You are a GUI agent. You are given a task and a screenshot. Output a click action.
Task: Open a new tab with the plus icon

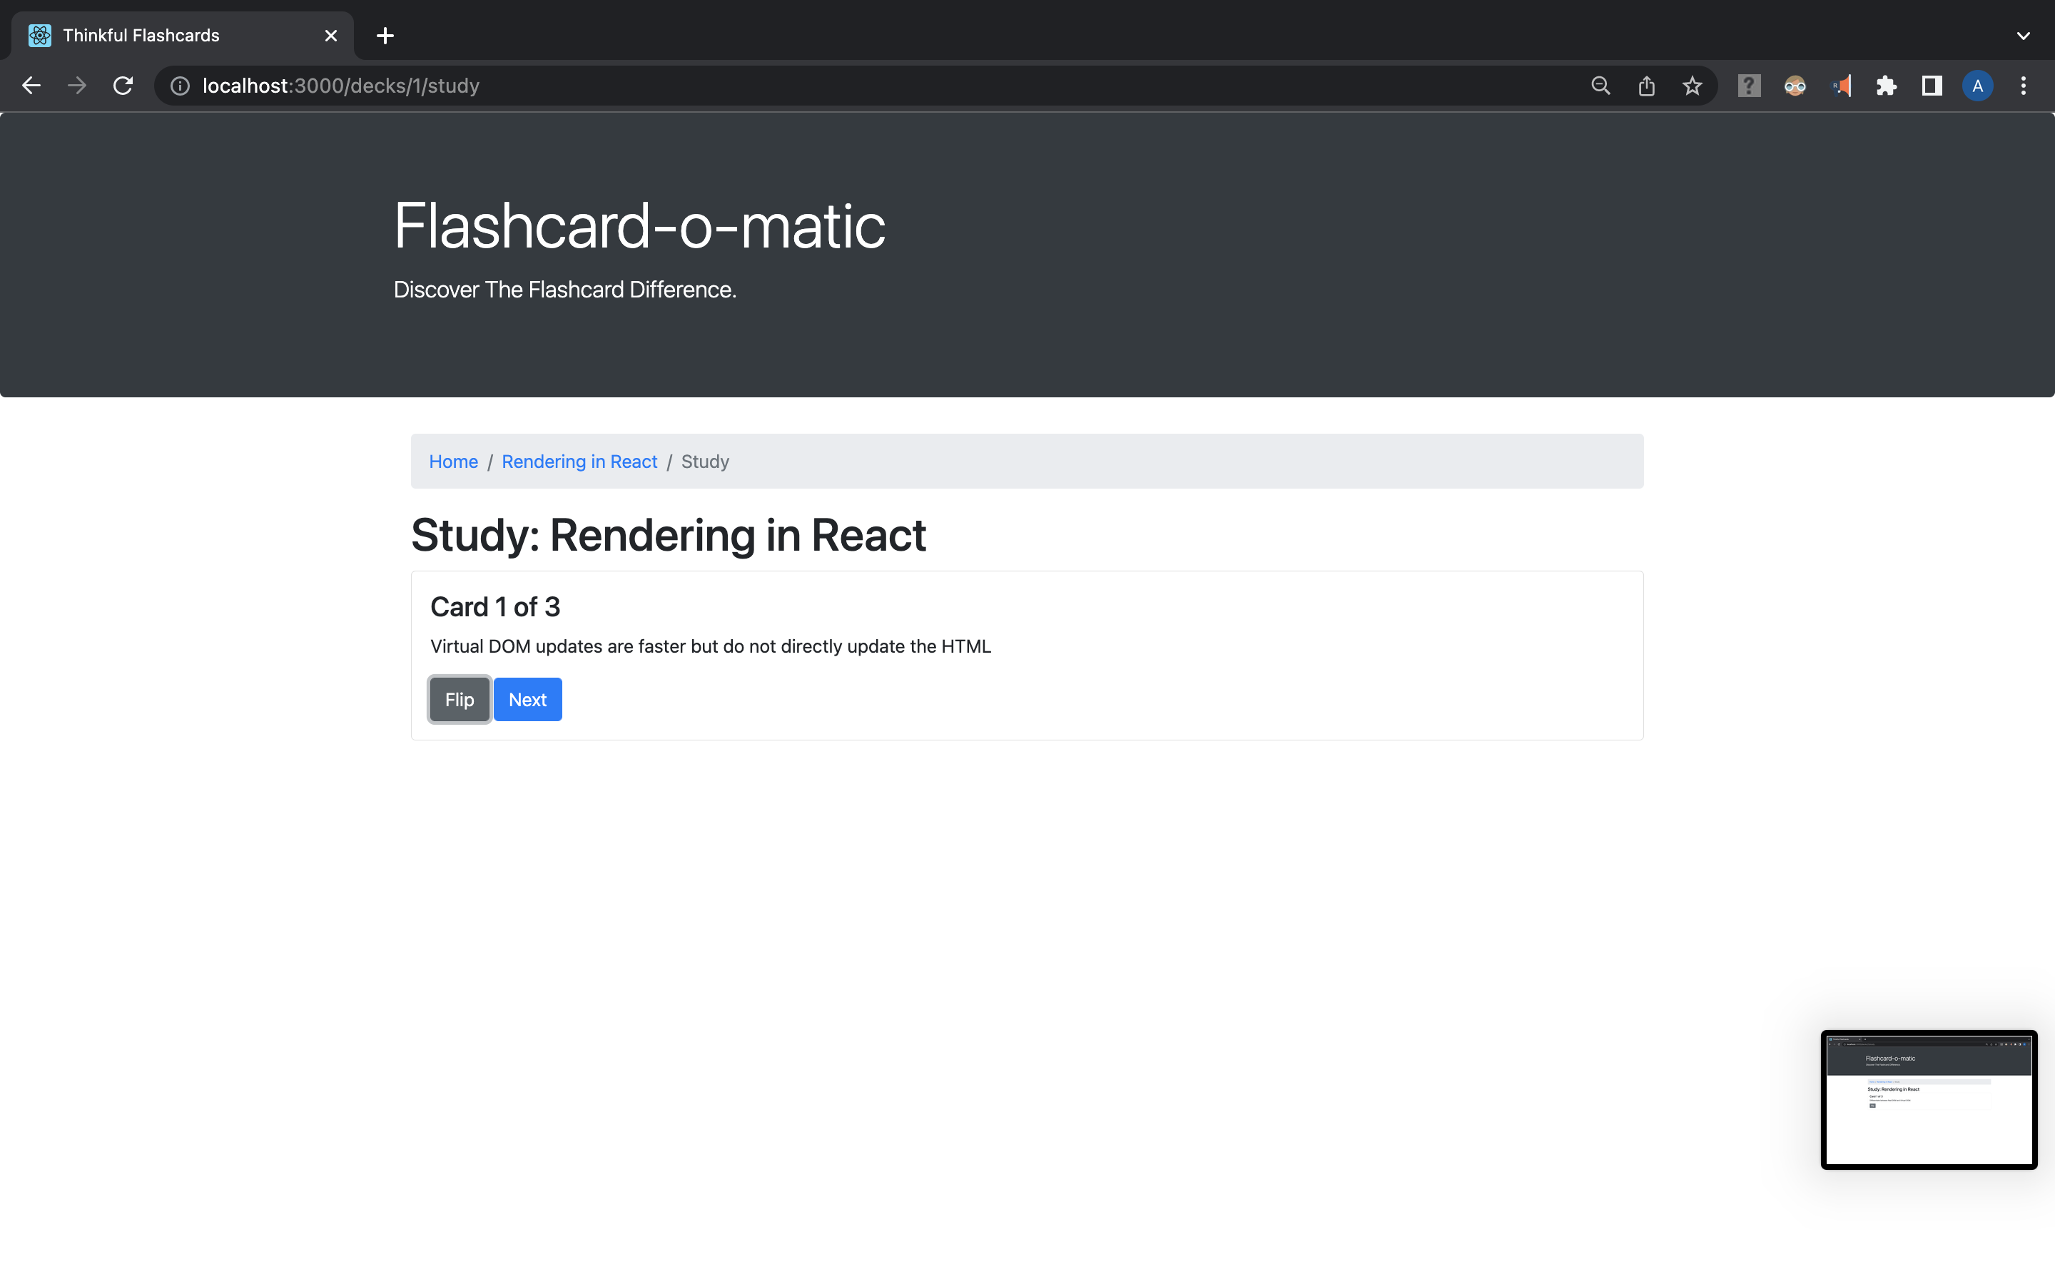tap(385, 35)
